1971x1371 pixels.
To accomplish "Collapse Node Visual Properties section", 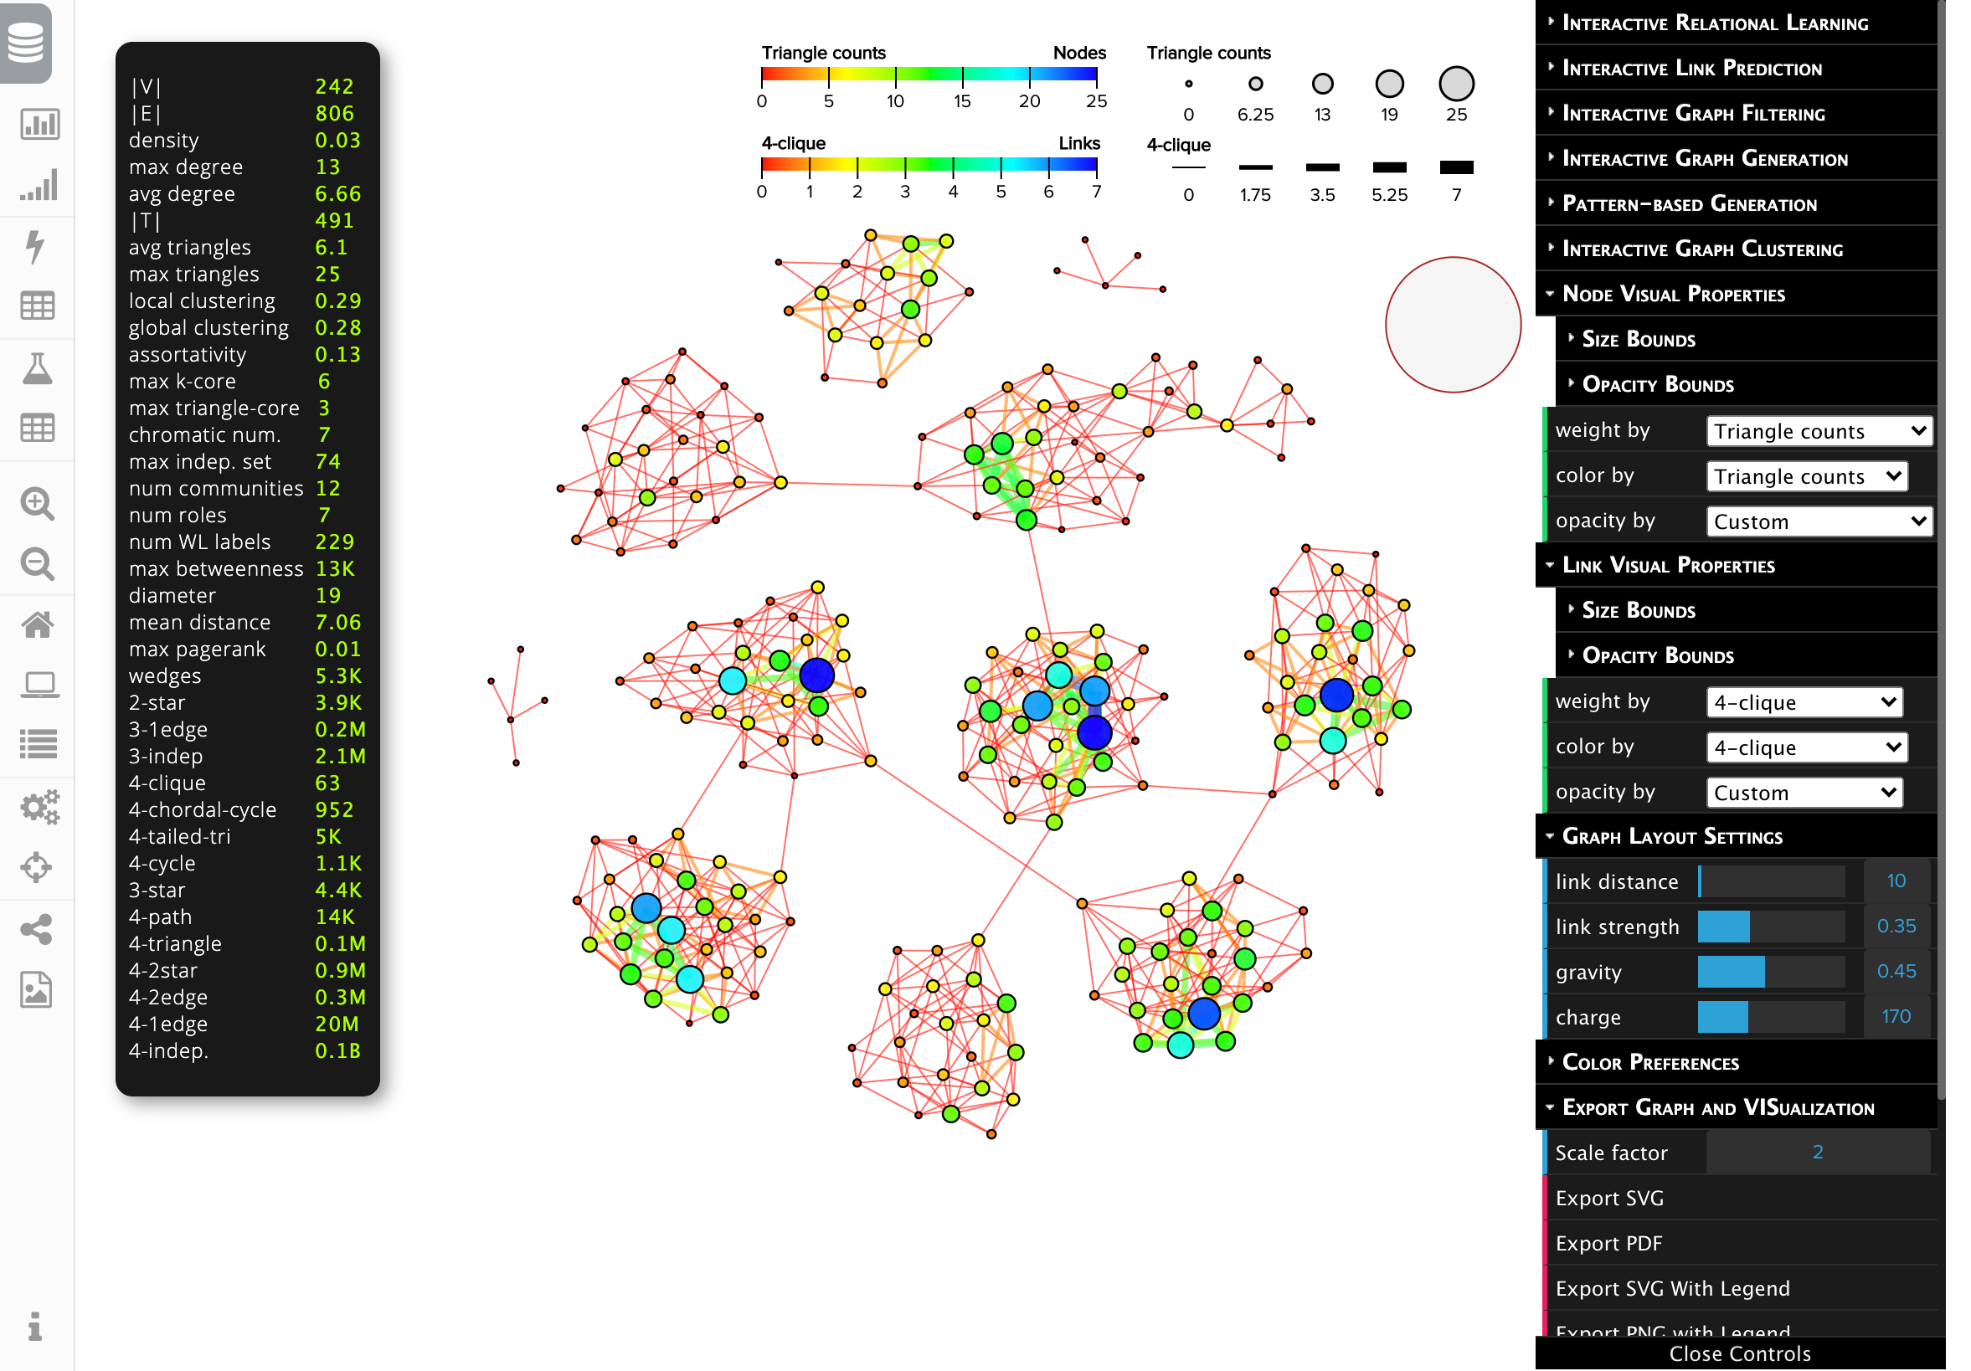I will 1737,295.
